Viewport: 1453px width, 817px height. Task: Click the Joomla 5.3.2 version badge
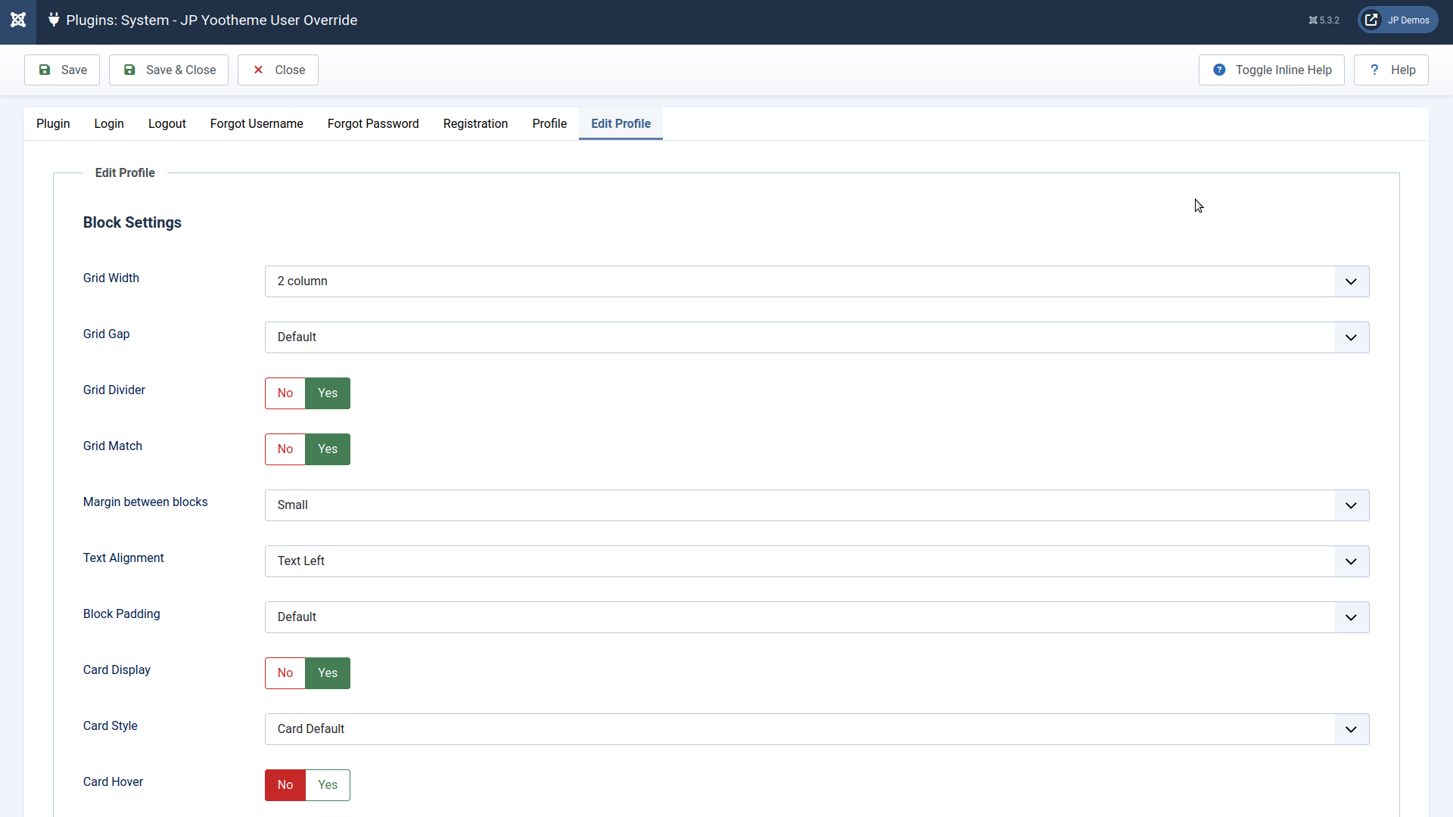tap(1324, 20)
